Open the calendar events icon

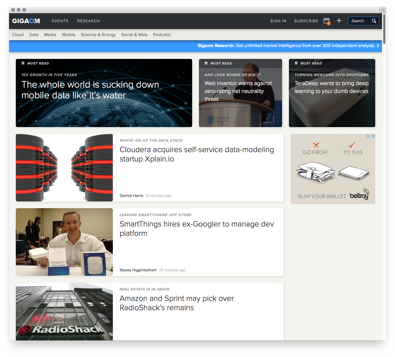[x=327, y=21]
